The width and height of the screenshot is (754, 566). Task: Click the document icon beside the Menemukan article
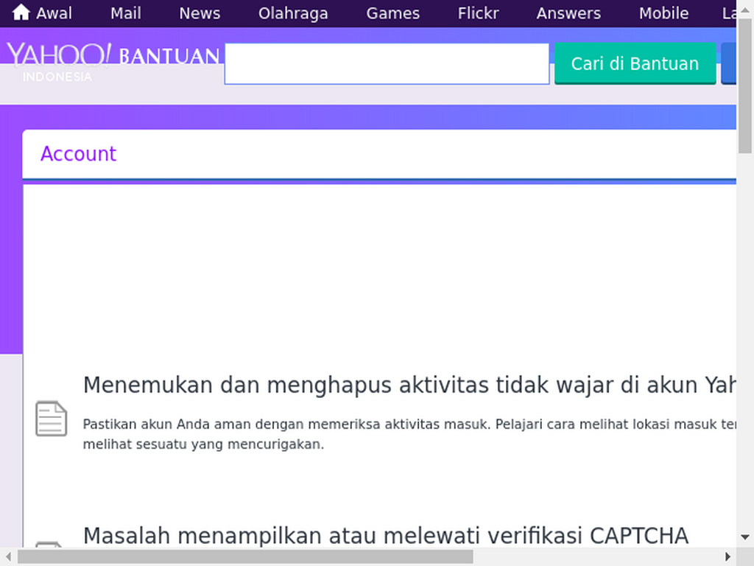pos(51,419)
